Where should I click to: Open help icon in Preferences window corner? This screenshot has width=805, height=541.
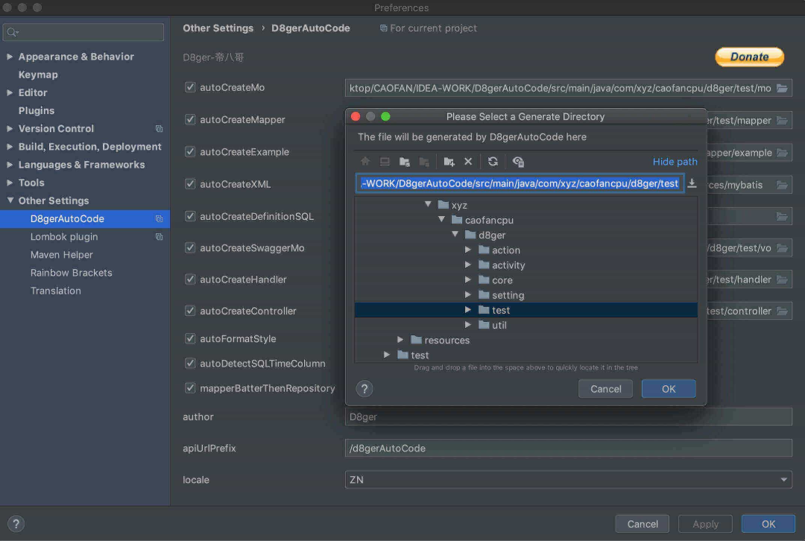(16, 524)
